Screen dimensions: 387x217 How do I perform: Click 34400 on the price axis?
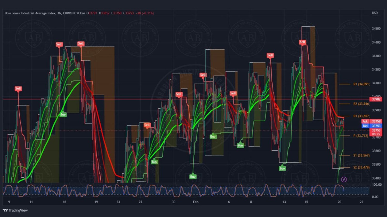pos(376,42)
